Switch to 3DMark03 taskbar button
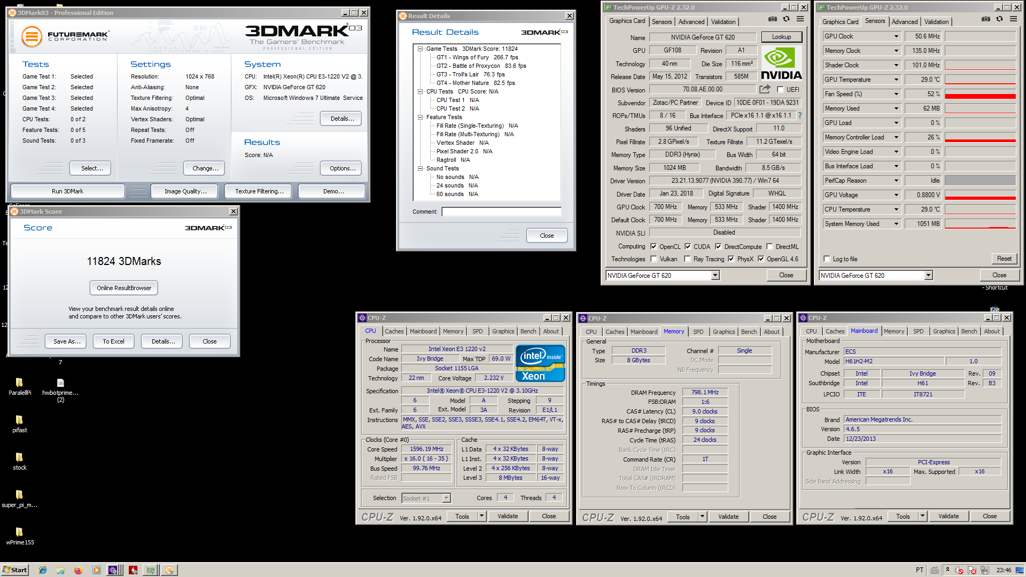Screen dimensions: 1026x577 (169, 570)
